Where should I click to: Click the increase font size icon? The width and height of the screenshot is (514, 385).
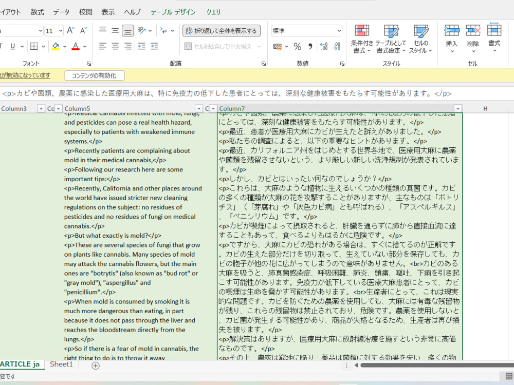tap(70, 30)
